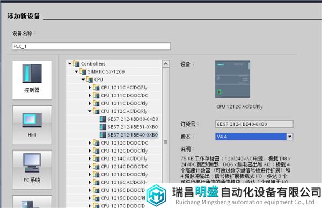
Task: Click folder icon of CPU 1214C AC/DC/Rly
Action: (x=96, y=158)
